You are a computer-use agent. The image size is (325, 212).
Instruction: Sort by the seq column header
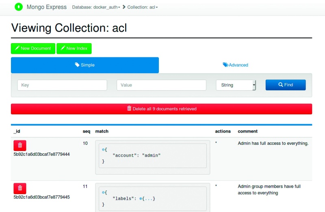pos(87,131)
